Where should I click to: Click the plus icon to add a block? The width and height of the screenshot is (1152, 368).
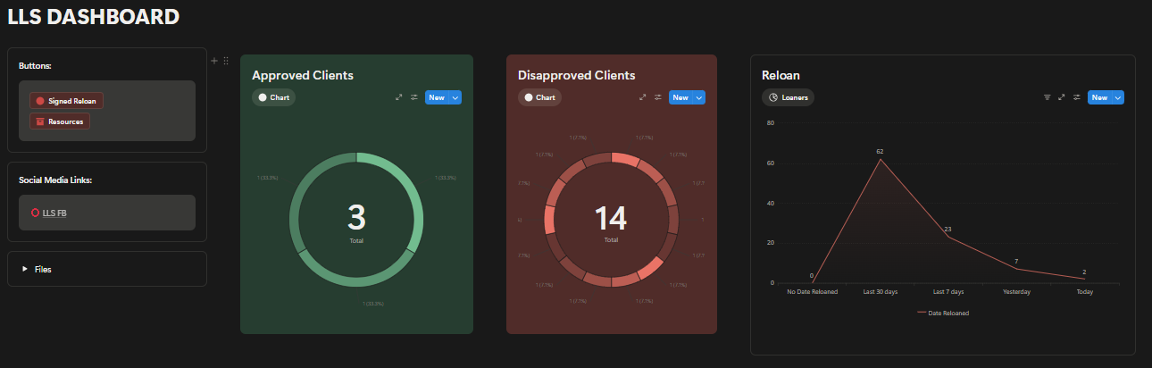click(214, 61)
